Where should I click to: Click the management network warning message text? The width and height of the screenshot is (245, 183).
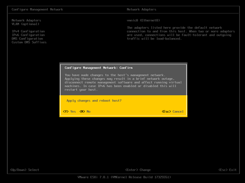(x=123, y=82)
